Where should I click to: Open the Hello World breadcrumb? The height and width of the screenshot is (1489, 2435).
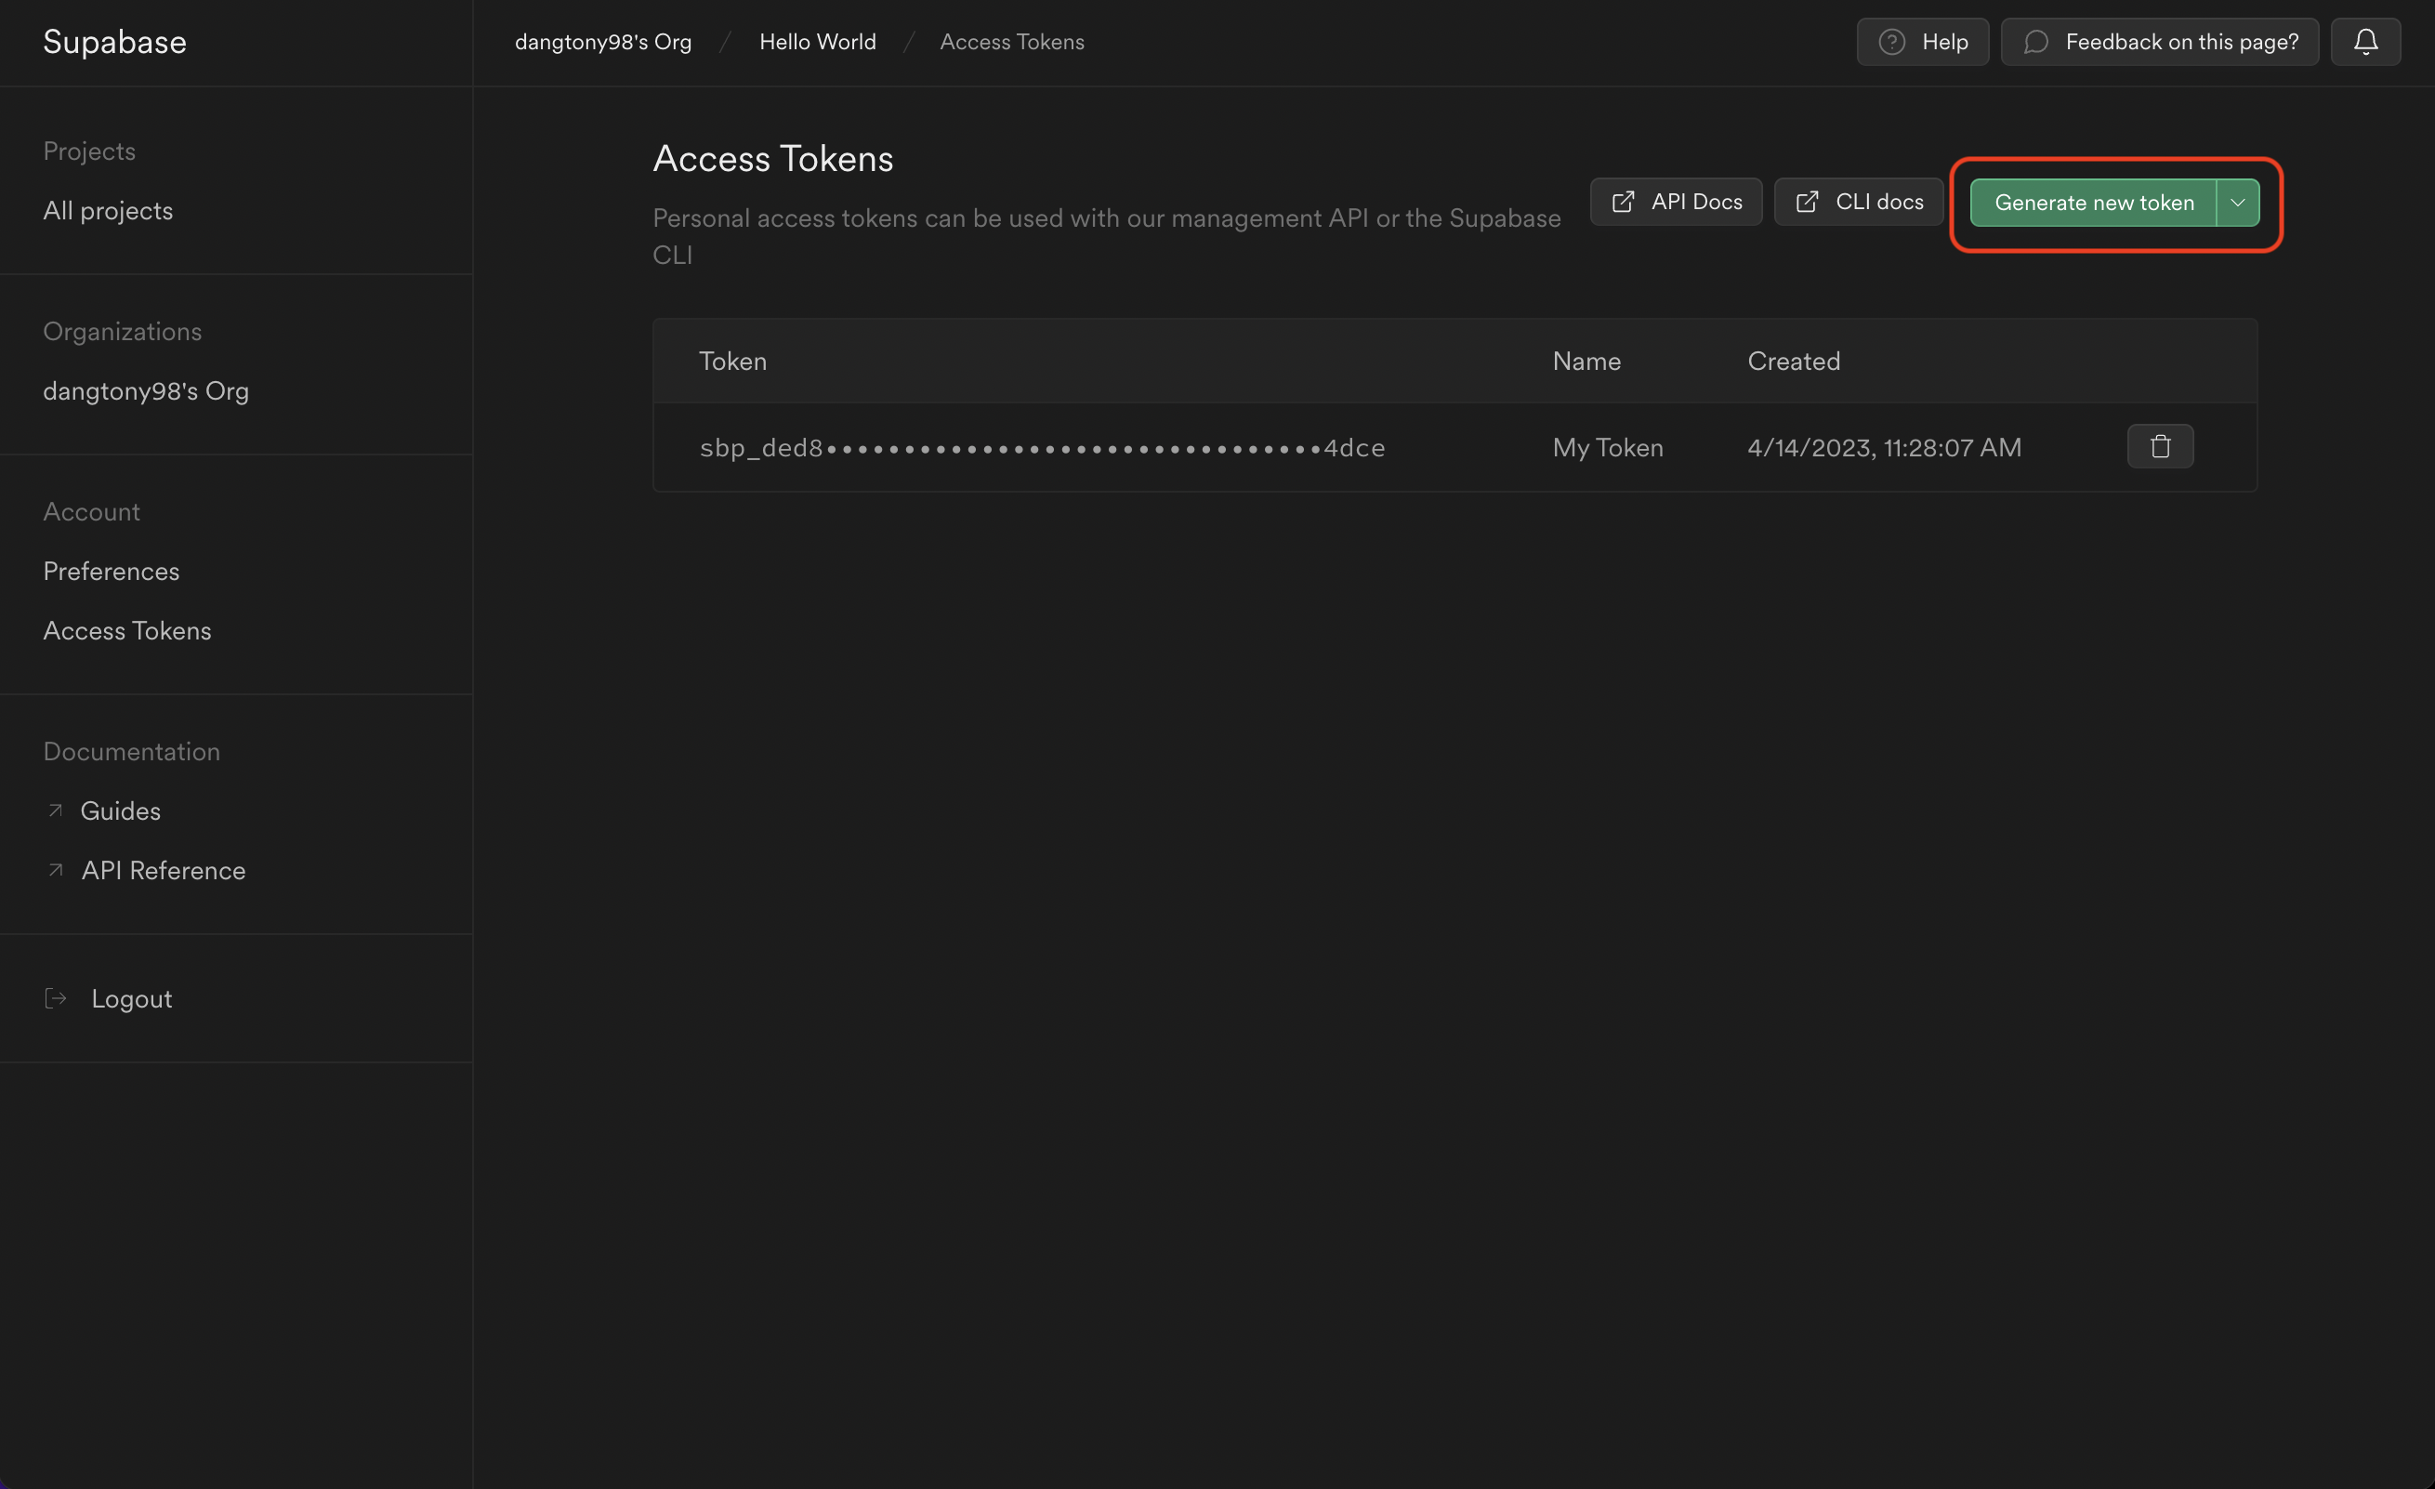(817, 42)
